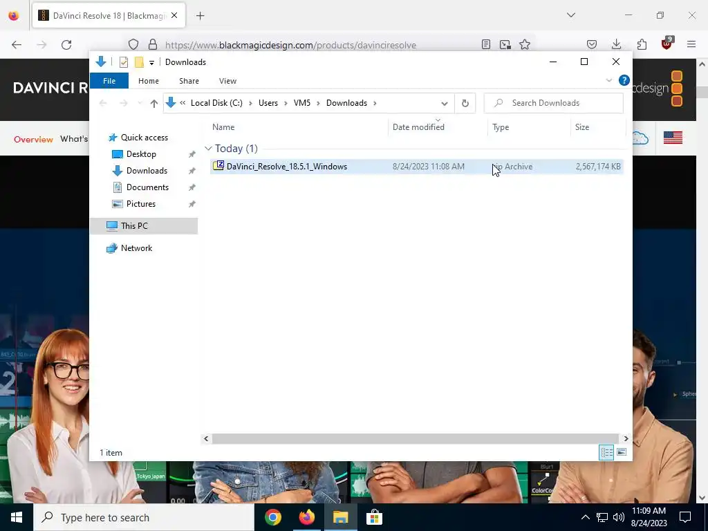The width and height of the screenshot is (708, 531).
Task: Open Firefox application menu hamburger
Action: tap(691, 44)
